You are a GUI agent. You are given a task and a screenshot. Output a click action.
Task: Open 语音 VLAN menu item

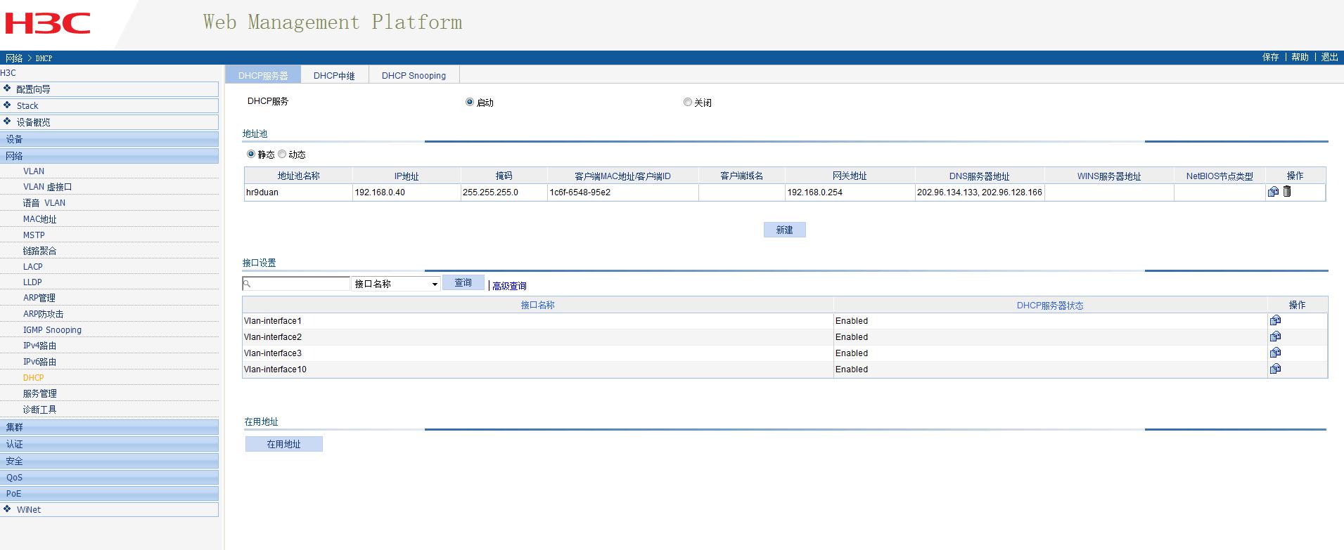[44, 203]
